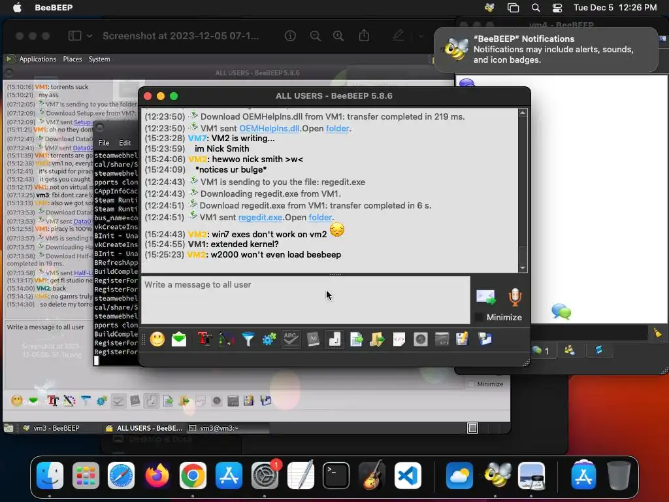669x502 pixels.
Task: Toggle the Return key send icon
Action: point(334,339)
